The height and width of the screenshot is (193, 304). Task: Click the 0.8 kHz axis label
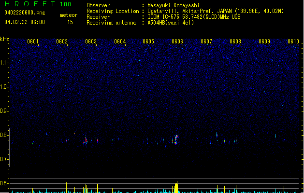tap(4, 135)
